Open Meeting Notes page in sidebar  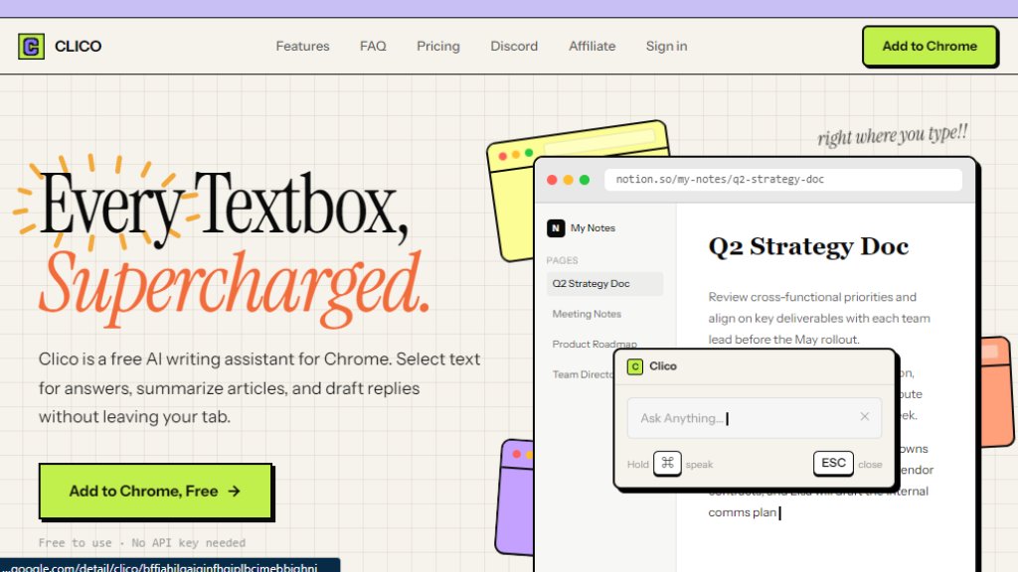coord(587,314)
